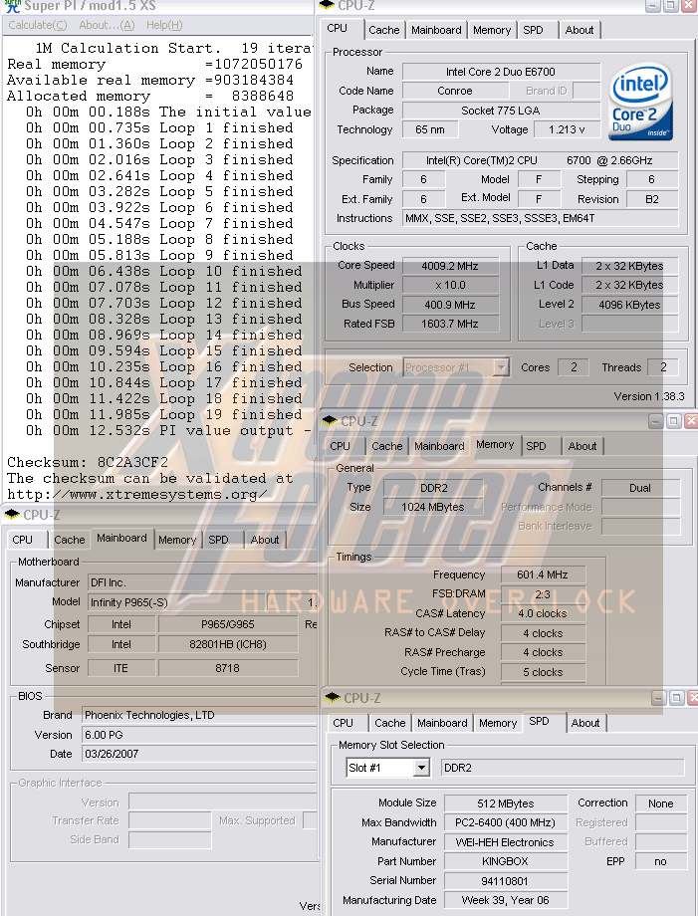
Task: Click the Southbridge 82801HB (ICH8) value
Action: coord(228,644)
